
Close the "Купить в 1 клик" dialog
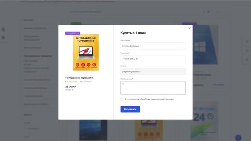pos(189,28)
